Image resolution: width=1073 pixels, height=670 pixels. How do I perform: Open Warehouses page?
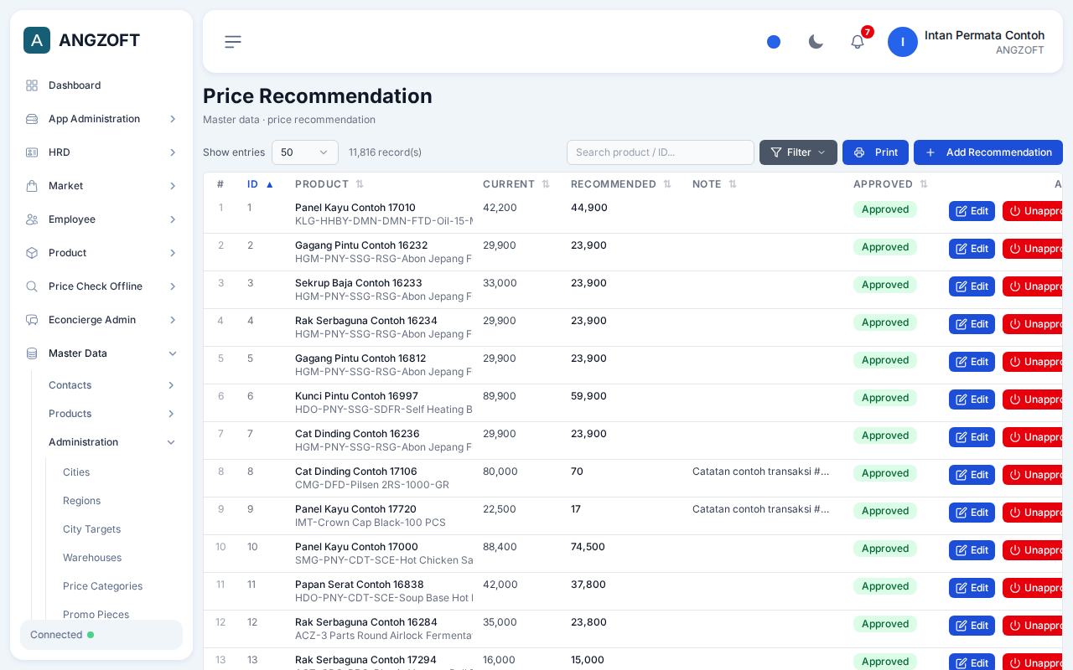(x=92, y=558)
